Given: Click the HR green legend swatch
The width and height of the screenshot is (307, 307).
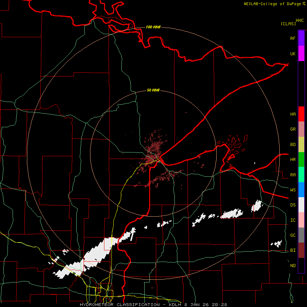Looking at the screenshot, I should 301,160.
